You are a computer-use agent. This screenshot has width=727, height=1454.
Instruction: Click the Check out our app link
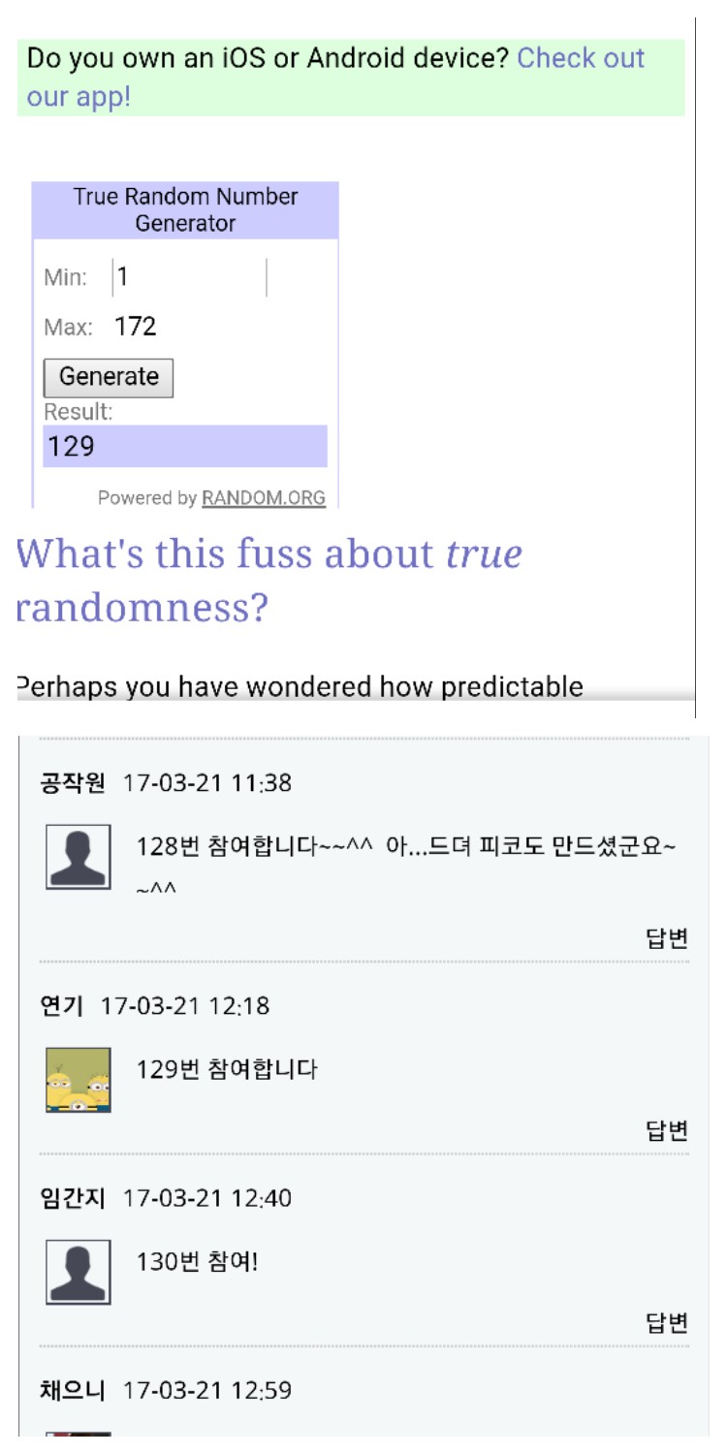pos(580,59)
